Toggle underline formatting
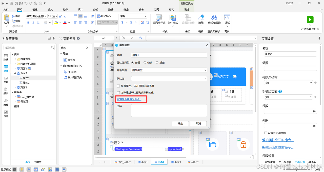This screenshot has width=324, height=172. click(x=38, y=23)
